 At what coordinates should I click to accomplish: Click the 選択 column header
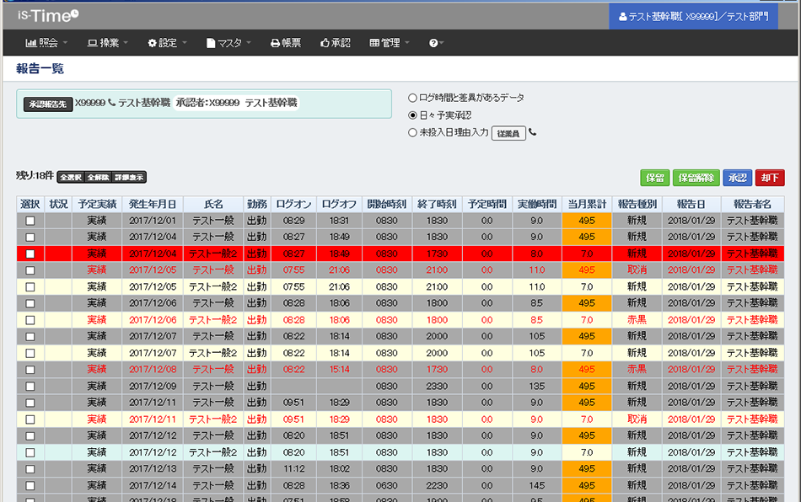point(30,204)
